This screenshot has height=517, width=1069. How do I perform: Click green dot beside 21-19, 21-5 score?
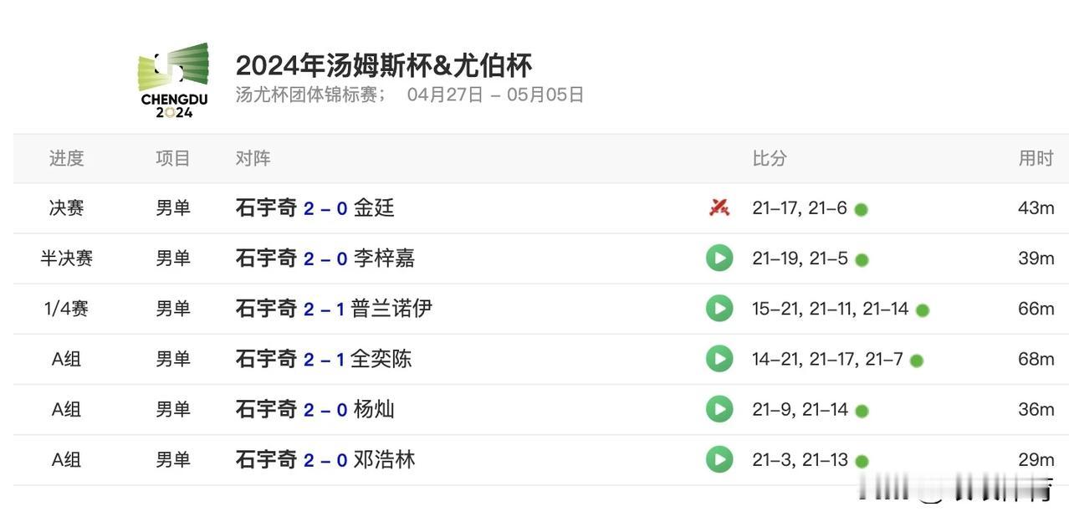click(x=862, y=259)
